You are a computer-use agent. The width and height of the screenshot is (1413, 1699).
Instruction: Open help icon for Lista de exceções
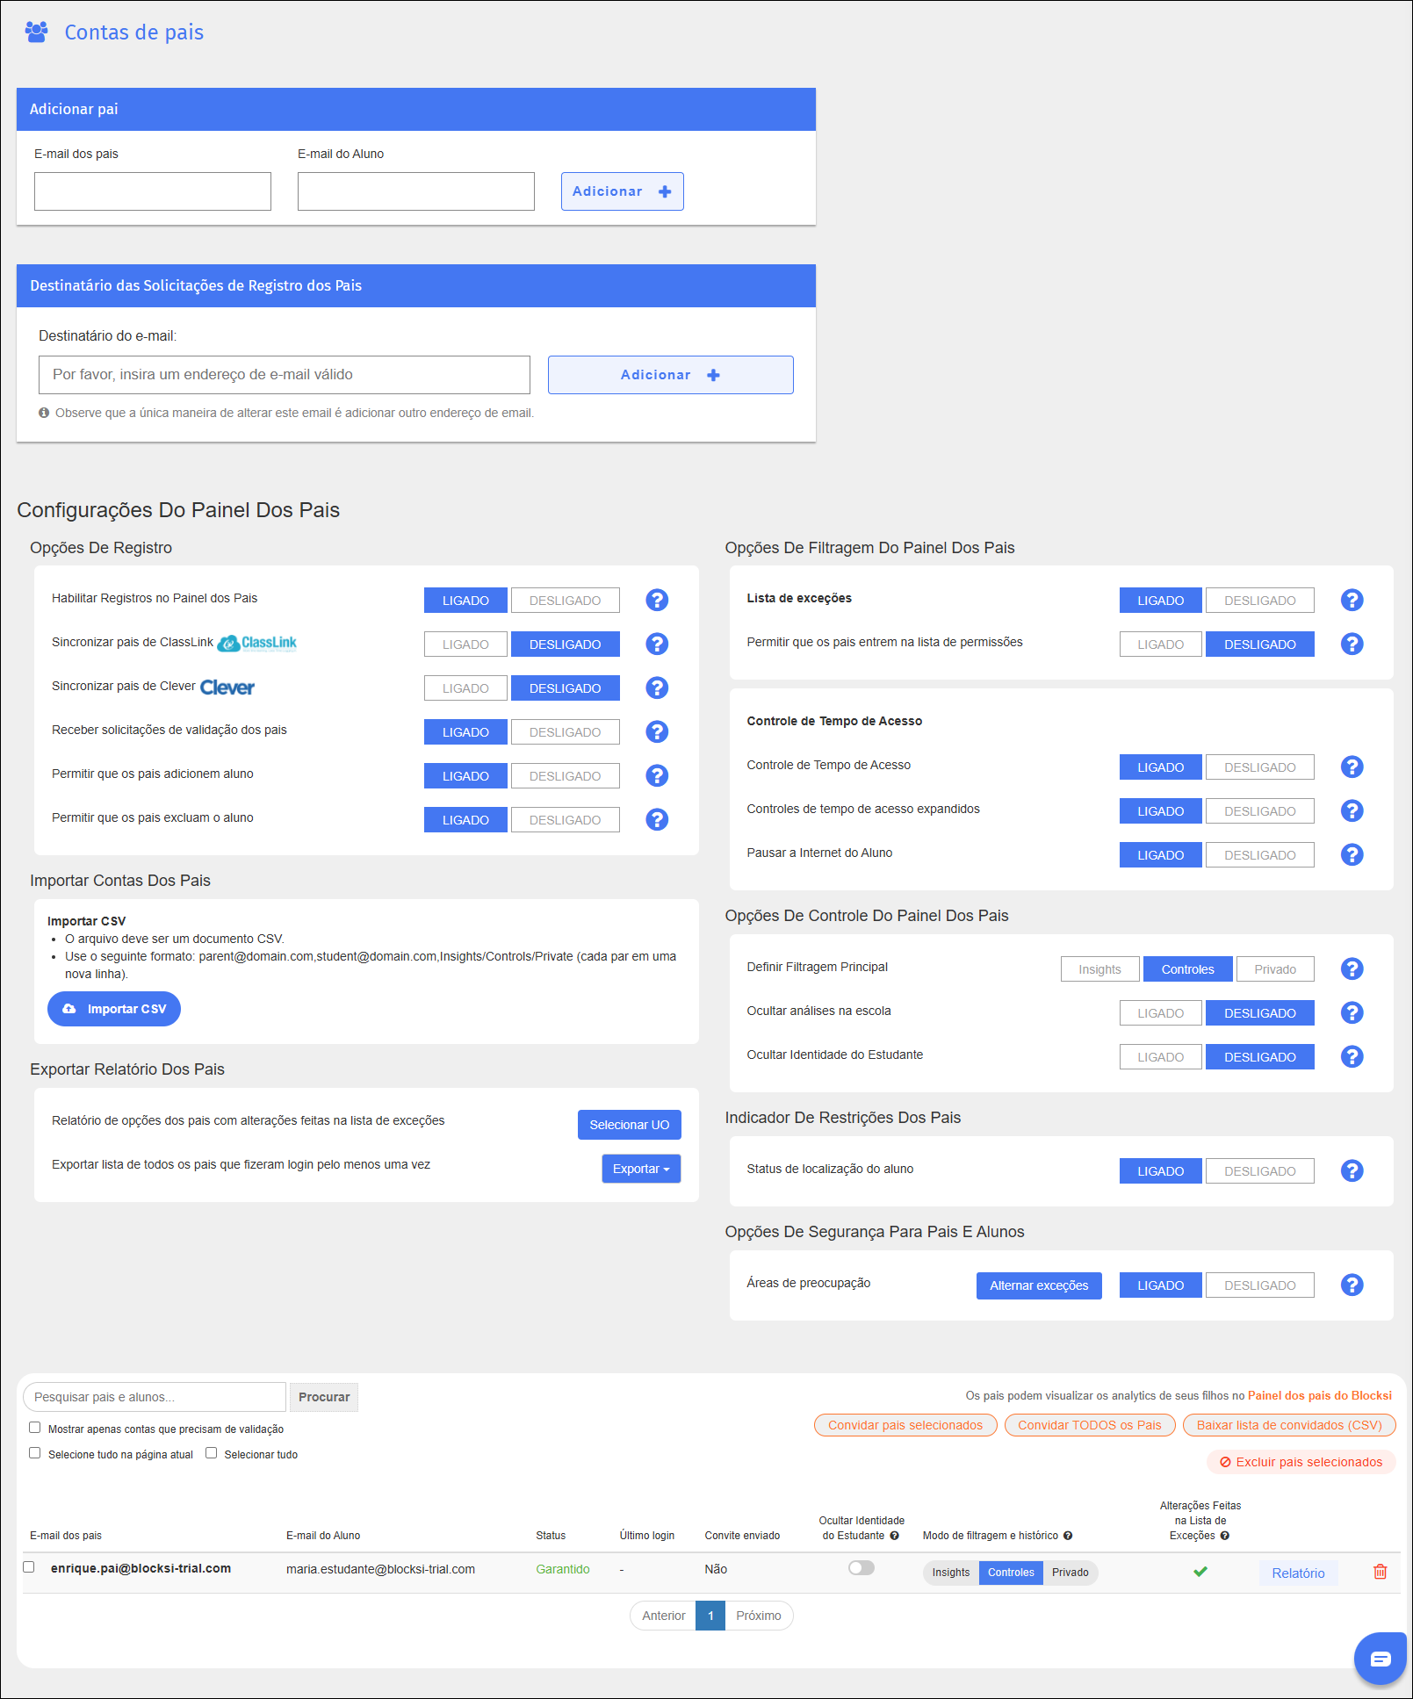tap(1352, 600)
